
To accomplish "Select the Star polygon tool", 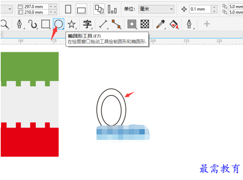I will coord(71,24).
